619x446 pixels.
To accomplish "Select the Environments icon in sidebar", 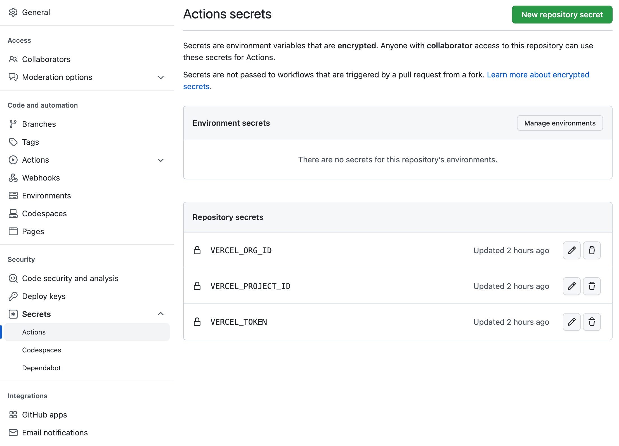I will coord(13,196).
